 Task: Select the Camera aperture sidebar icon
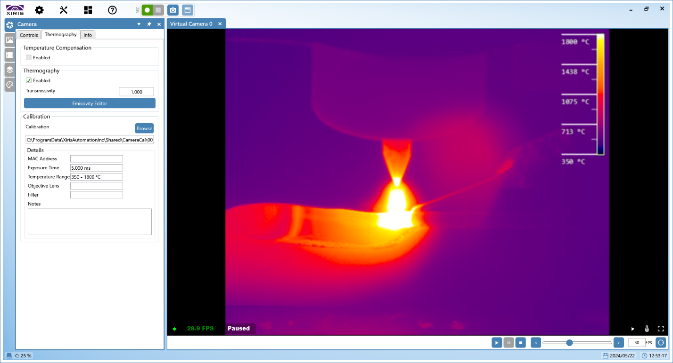point(9,25)
